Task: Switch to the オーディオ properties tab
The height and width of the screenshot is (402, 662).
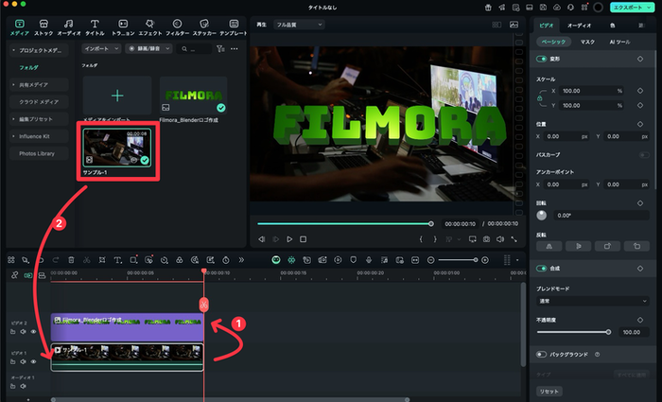Action: [580, 25]
